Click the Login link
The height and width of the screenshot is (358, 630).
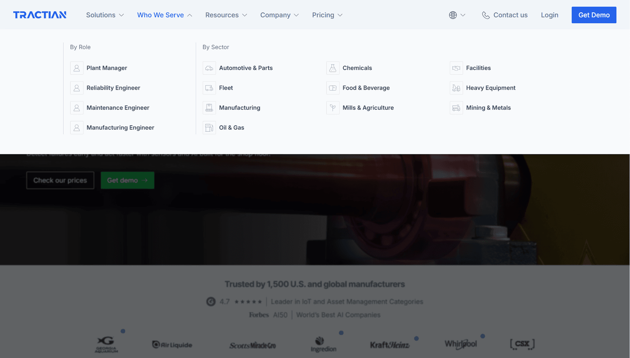click(549, 15)
